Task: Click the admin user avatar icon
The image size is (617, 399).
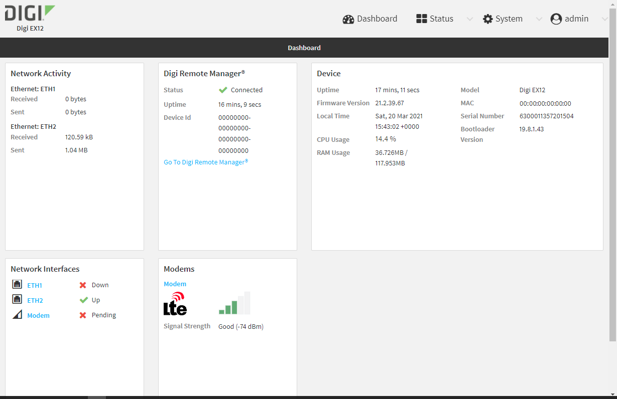Action: pyautogui.click(x=556, y=19)
